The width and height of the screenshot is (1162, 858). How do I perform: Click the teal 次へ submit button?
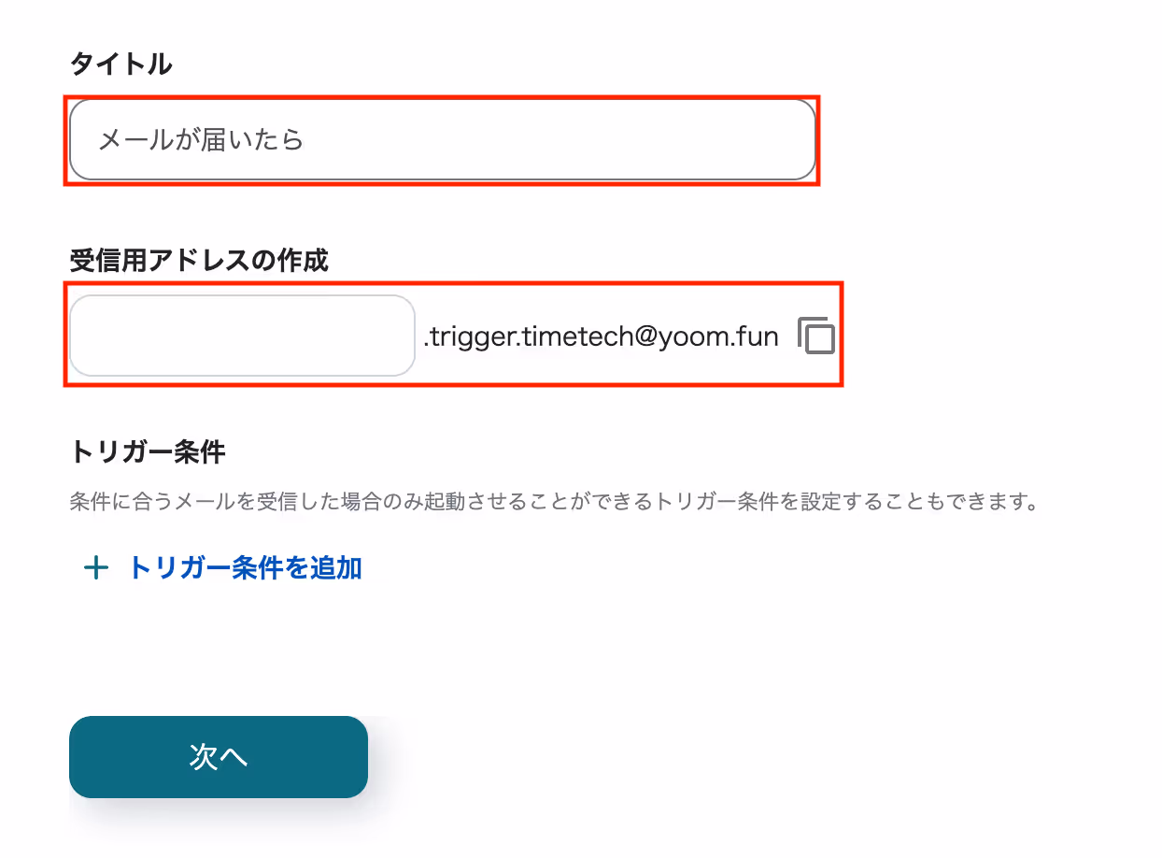(219, 757)
